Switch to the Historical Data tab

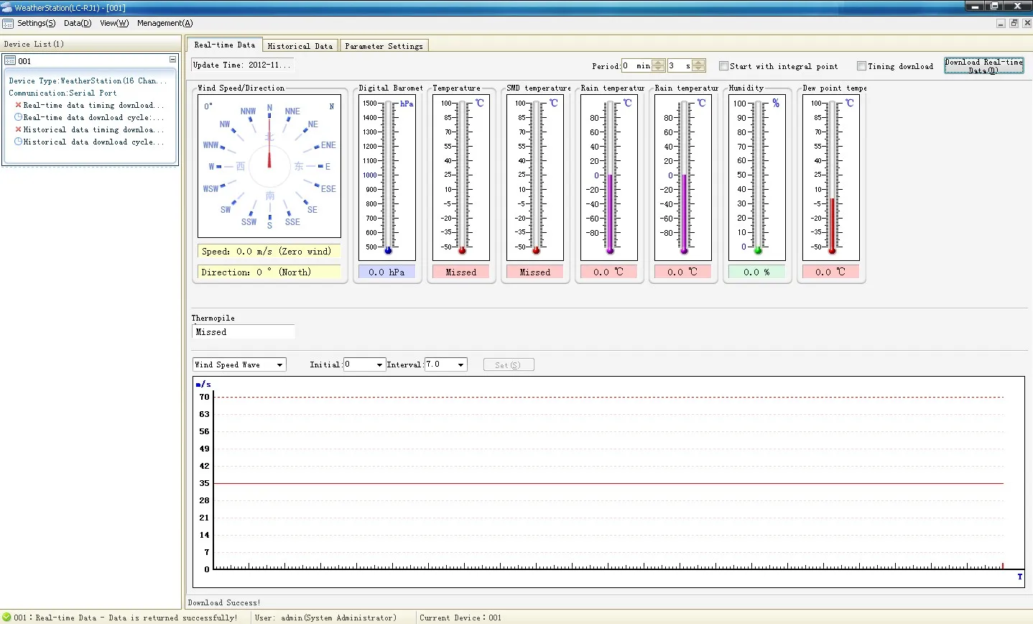tap(300, 45)
